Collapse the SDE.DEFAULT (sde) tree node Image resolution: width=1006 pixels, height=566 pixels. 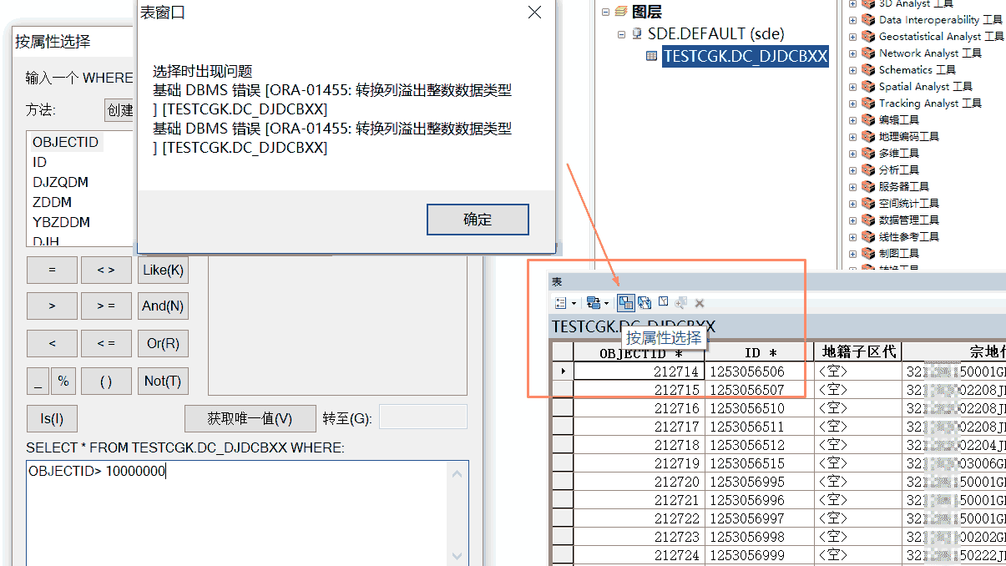click(x=621, y=33)
